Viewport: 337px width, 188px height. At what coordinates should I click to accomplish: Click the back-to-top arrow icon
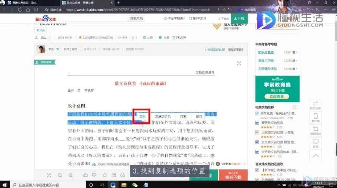click(x=316, y=156)
